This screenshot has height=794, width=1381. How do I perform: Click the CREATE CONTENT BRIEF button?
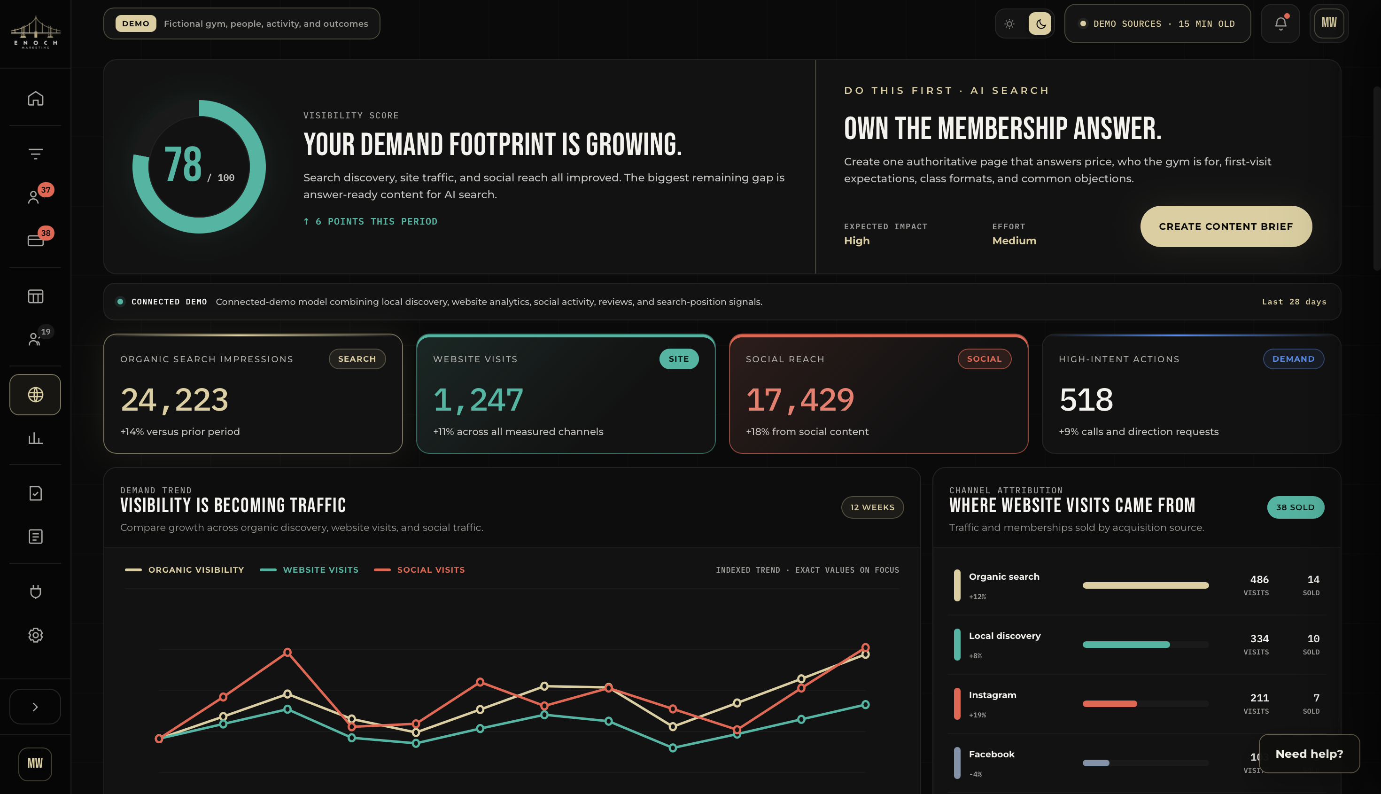pos(1226,226)
